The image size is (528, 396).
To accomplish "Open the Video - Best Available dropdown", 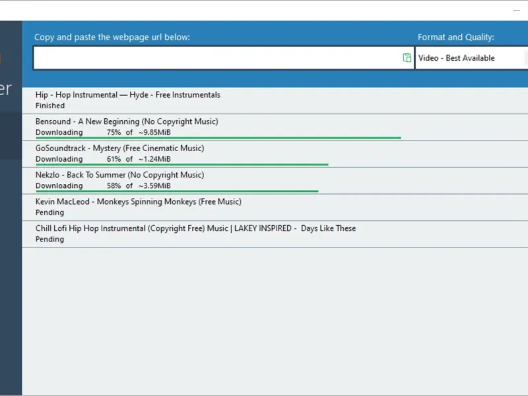I will coord(472,58).
